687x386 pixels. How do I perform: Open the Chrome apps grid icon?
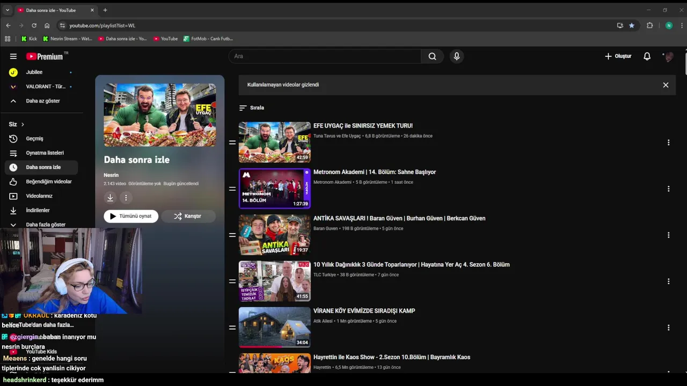(8, 39)
